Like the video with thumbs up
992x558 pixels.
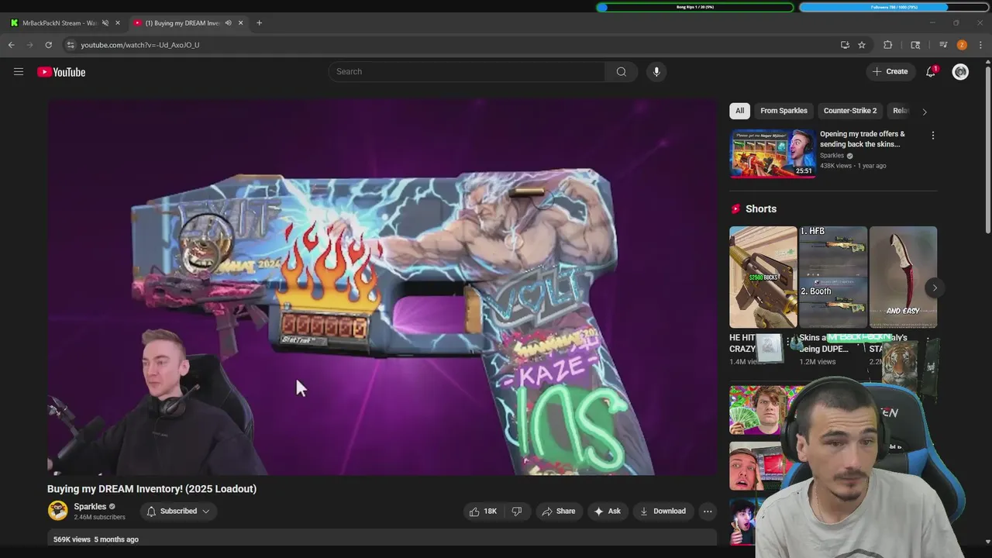[483, 511]
